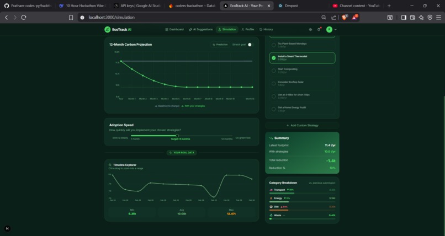445x236 pixels.
Task: Click the Max 12.47t stat card
Action: tap(231, 212)
